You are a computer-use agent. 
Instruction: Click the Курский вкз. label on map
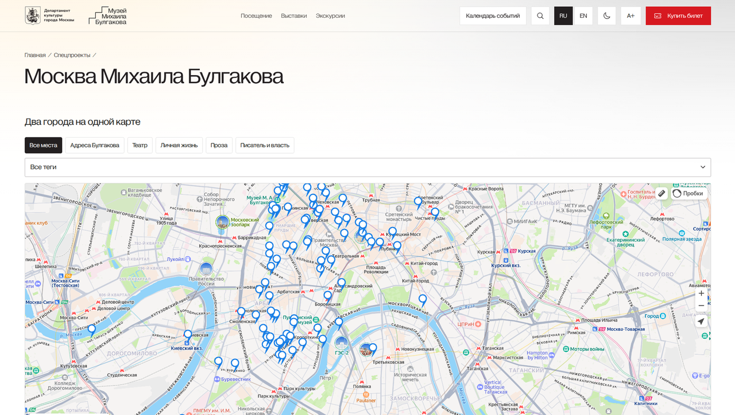(x=506, y=266)
